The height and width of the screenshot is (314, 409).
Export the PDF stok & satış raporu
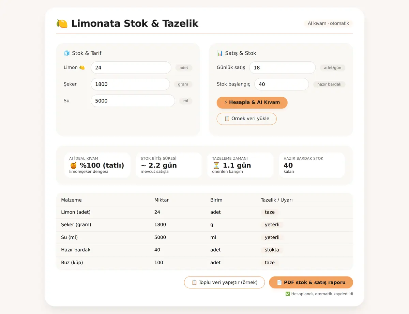pos(311,282)
